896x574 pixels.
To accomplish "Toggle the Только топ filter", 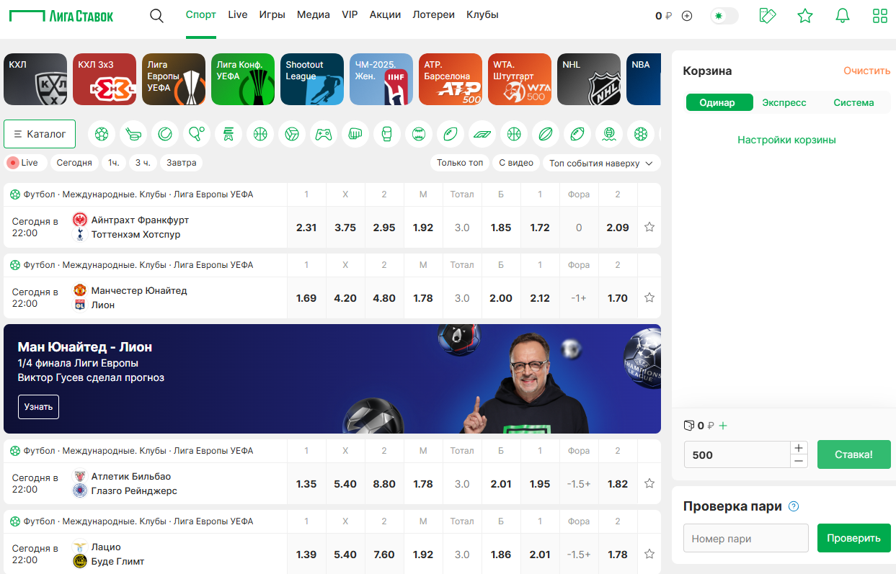I will (x=460, y=163).
